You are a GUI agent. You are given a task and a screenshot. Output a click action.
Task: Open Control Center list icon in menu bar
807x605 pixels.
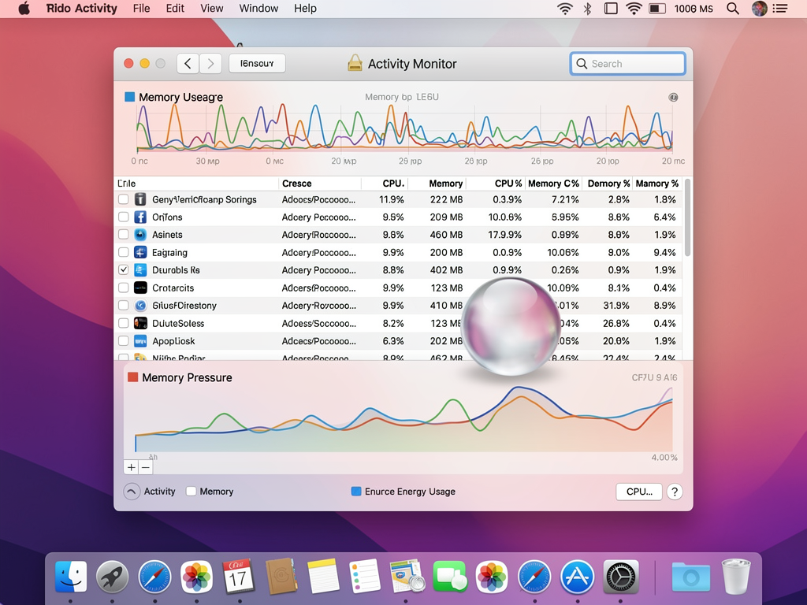click(780, 8)
